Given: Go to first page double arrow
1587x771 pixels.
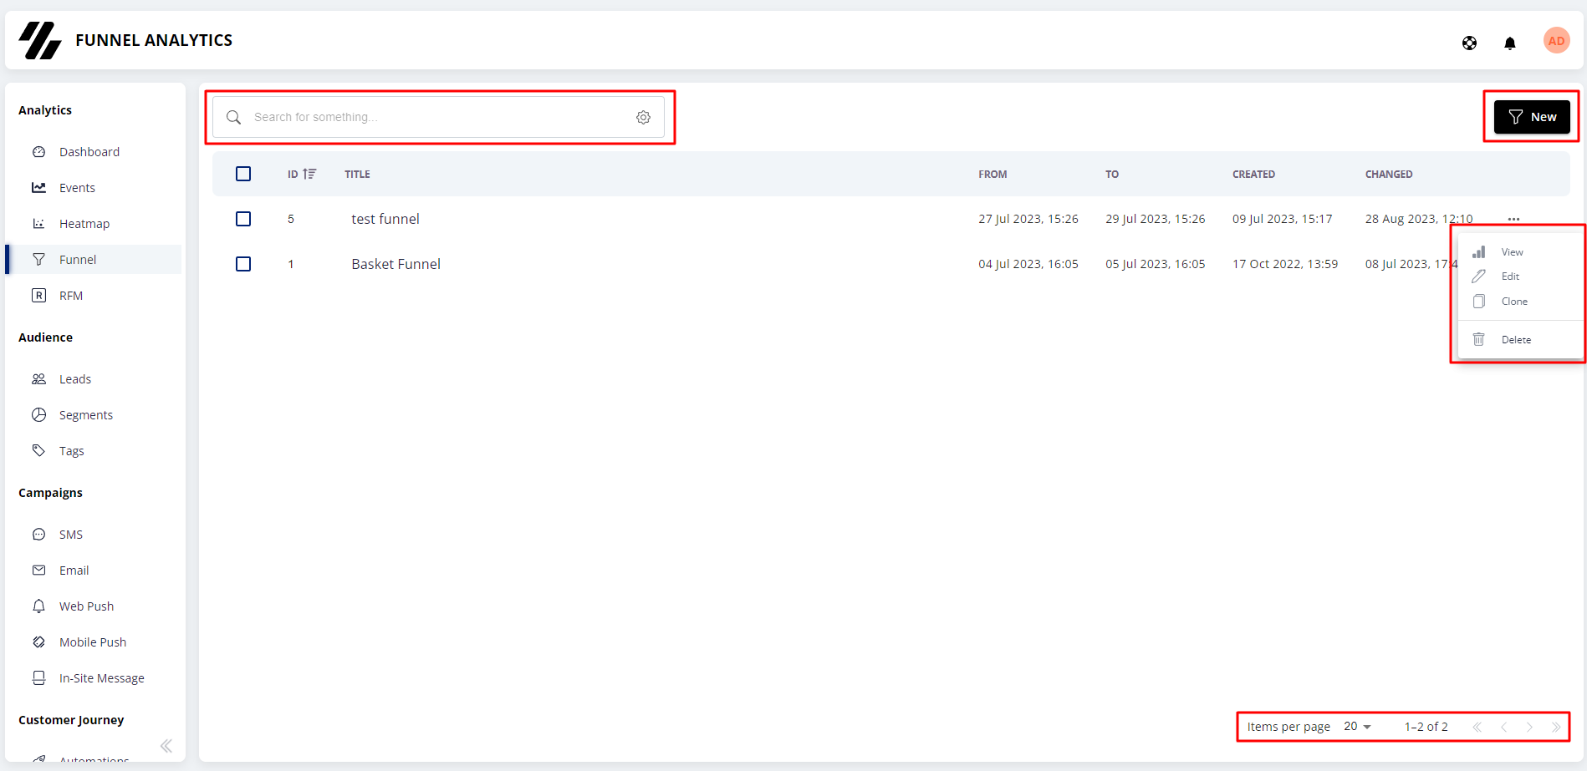Looking at the screenshot, I should point(1477,727).
